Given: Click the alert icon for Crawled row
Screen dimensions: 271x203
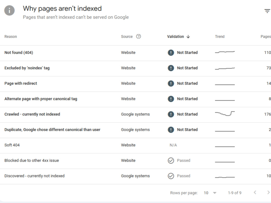Looking at the screenshot, I should point(171,114).
